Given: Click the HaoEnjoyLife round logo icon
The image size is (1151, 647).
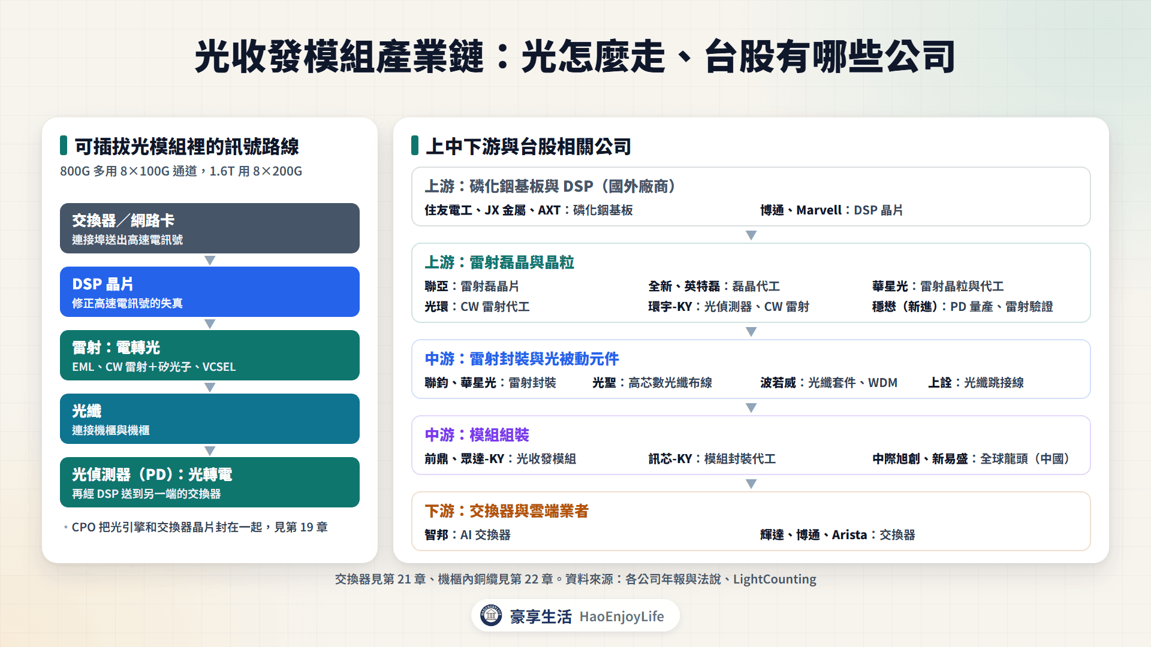Looking at the screenshot, I should (x=491, y=615).
